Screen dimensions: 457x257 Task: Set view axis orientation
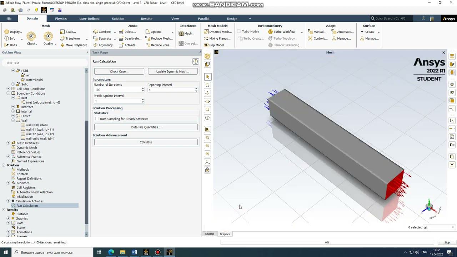pos(207,162)
